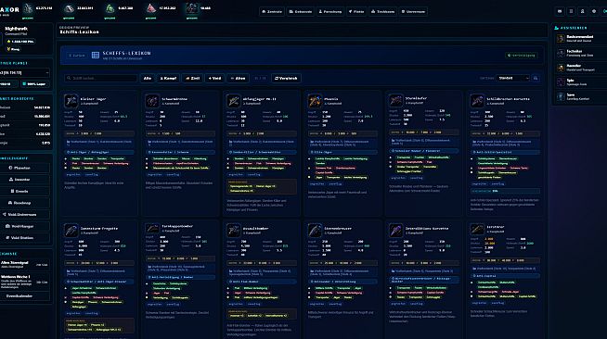
Task: Enable the Void ship filter
Action: tap(214, 78)
